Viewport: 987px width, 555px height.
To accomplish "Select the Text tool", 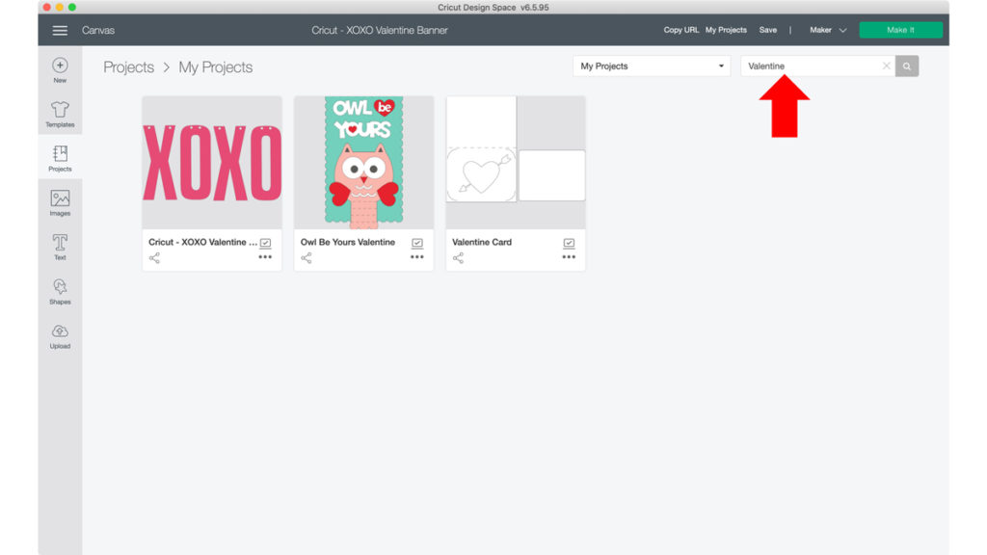I will 60,248.
